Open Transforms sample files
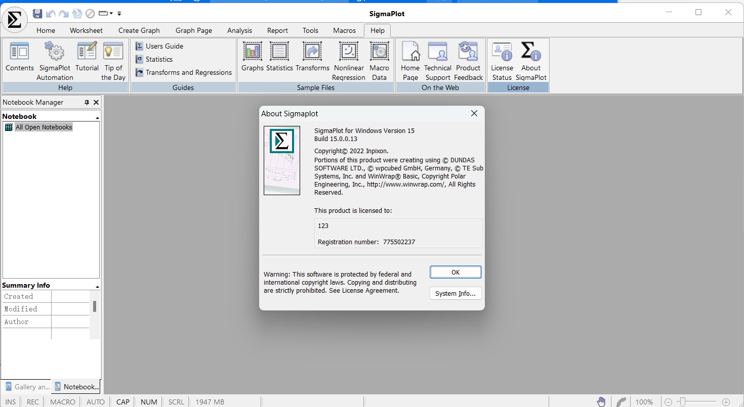Screen dimensions: 744x407 click(312, 57)
